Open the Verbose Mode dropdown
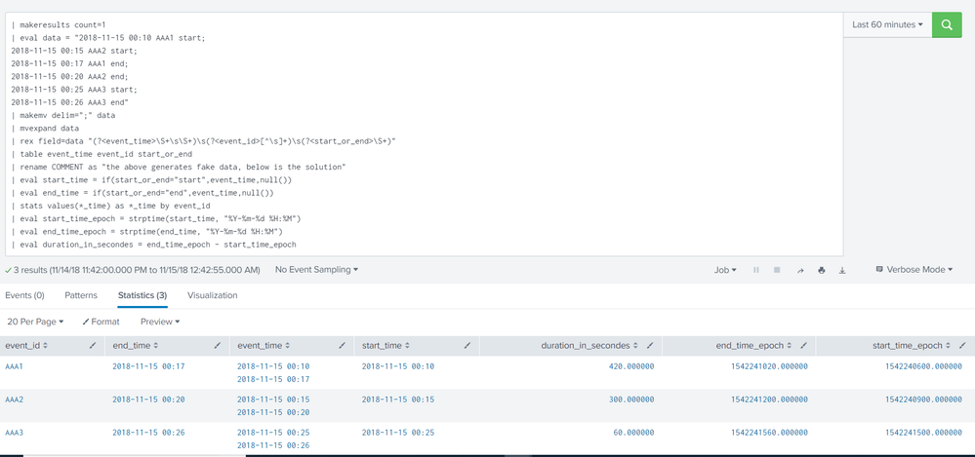Image resolution: width=975 pixels, height=457 pixels. pyautogui.click(x=915, y=270)
